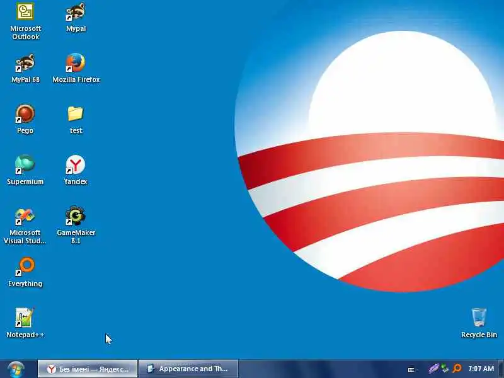The width and height of the screenshot is (504, 378).
Task: Click the 7:07 AM taskbar clock
Action: coord(481,369)
